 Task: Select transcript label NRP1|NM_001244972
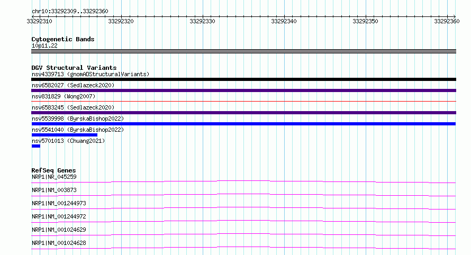point(59,216)
